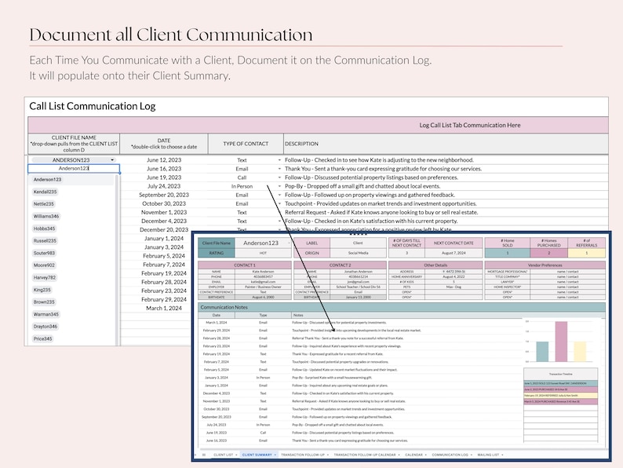Open the all sheets list icon
The width and height of the screenshot is (623, 468).
pos(204,455)
